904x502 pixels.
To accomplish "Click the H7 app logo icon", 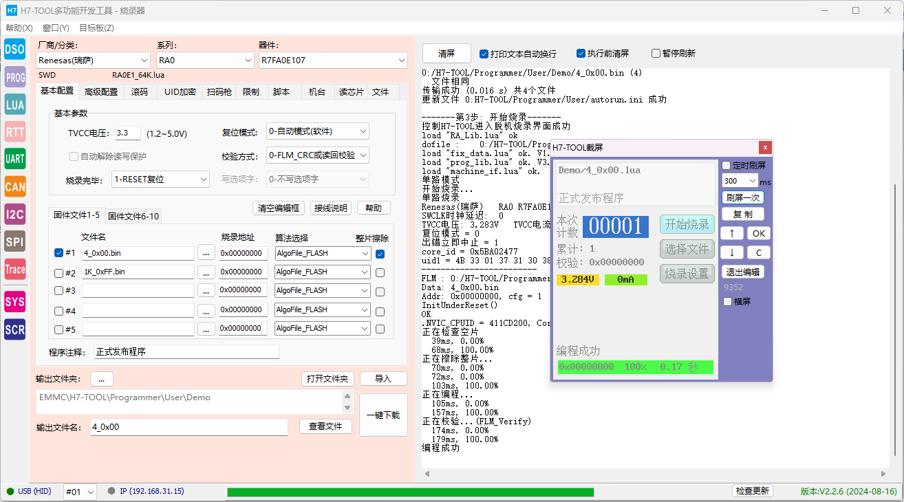I will point(11,10).
